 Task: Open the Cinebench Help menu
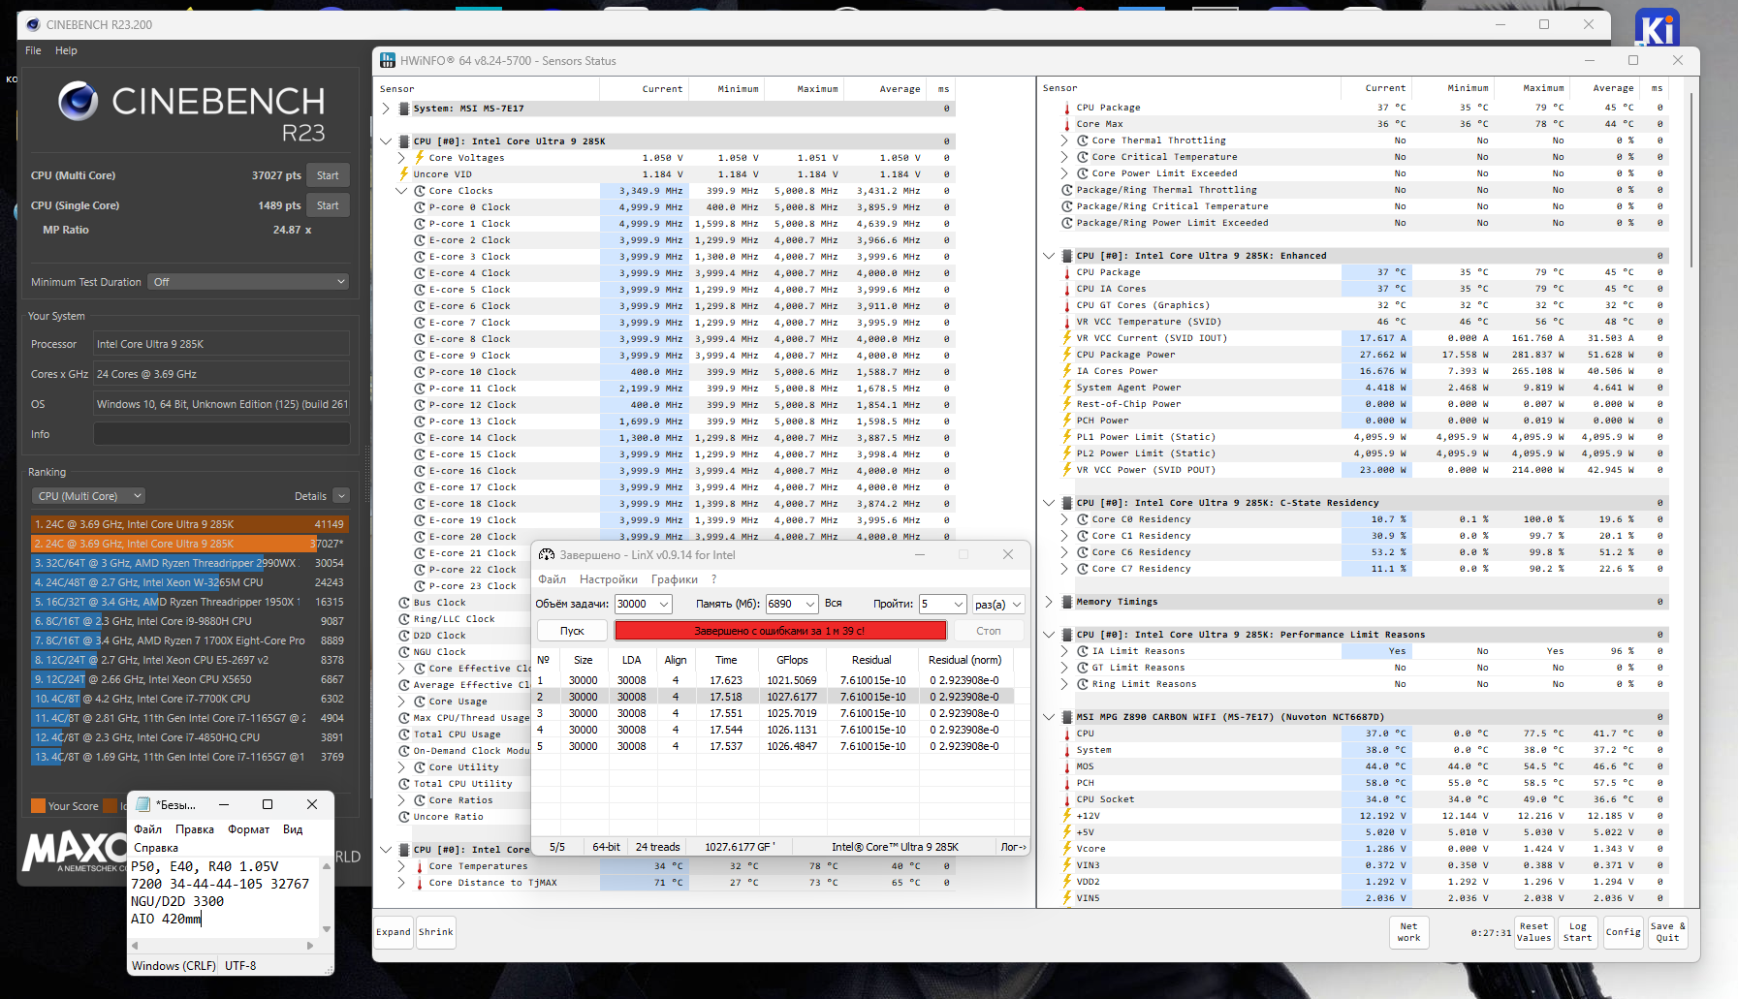[66, 50]
